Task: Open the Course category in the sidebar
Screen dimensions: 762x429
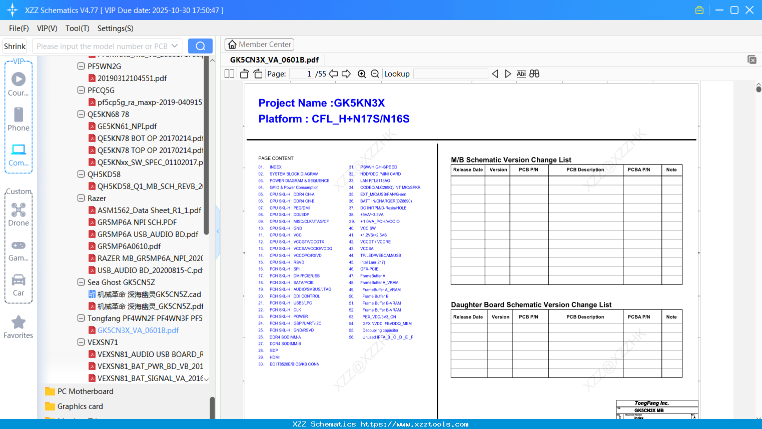Action: tap(19, 84)
